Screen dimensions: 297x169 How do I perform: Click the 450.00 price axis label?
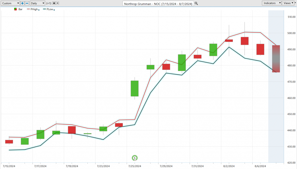tap(291, 114)
